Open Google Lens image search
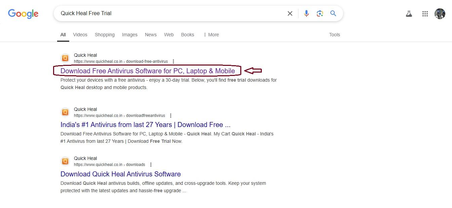The height and width of the screenshot is (208, 452). tap(320, 13)
